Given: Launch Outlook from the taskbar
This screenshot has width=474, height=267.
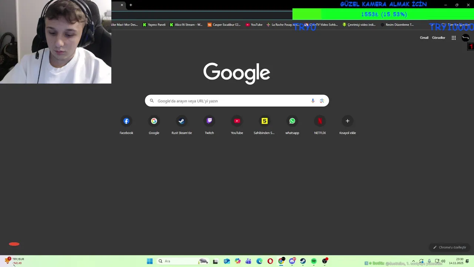Looking at the screenshot, I should point(227,261).
